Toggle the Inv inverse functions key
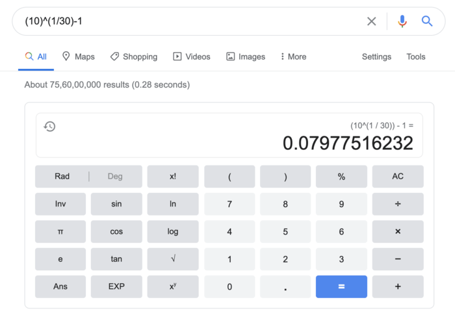 click(x=60, y=204)
